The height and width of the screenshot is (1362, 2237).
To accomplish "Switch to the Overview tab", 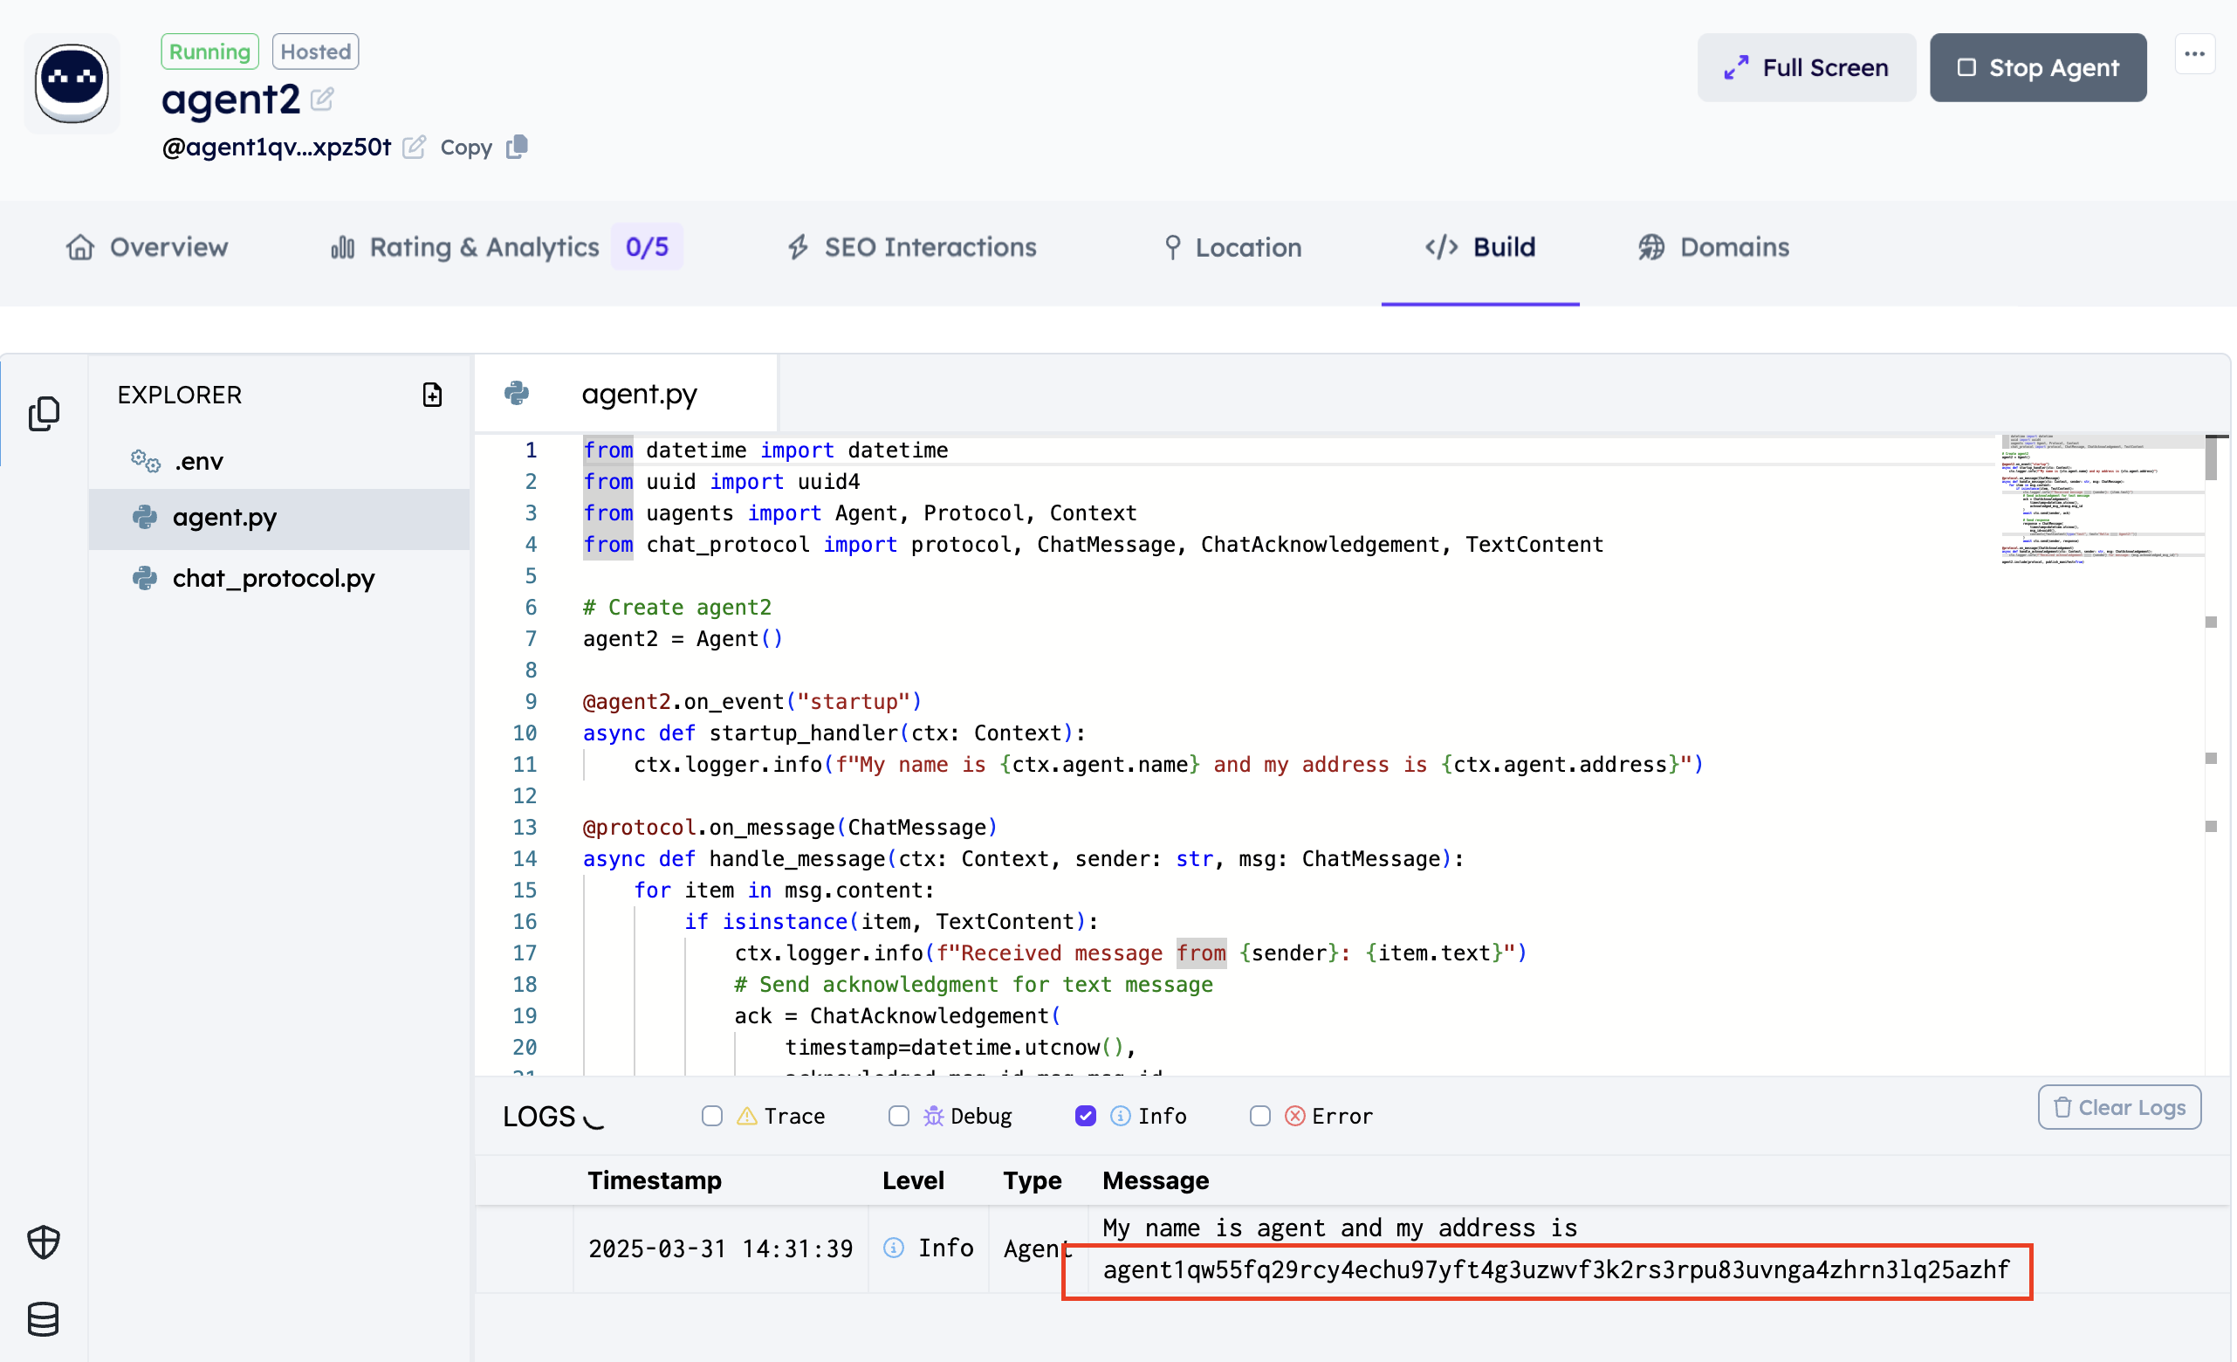I will [x=148, y=247].
